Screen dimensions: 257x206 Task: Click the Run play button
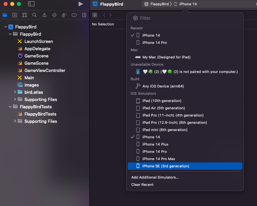point(80,4)
